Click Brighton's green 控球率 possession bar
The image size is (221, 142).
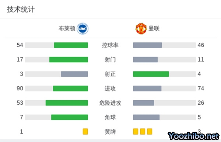(71, 45)
